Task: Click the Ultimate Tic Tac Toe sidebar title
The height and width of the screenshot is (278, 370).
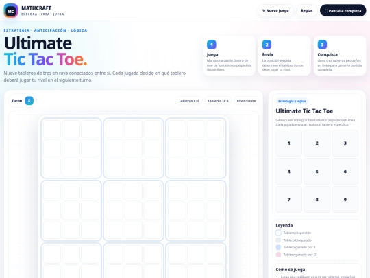Action: pyautogui.click(x=304, y=111)
